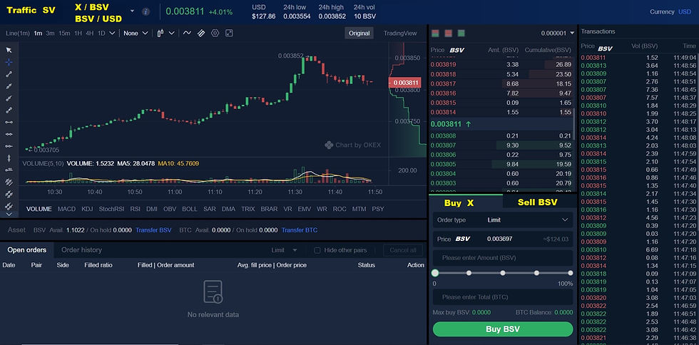Pick the 0.003807 buy order row

pyautogui.click(x=501, y=145)
